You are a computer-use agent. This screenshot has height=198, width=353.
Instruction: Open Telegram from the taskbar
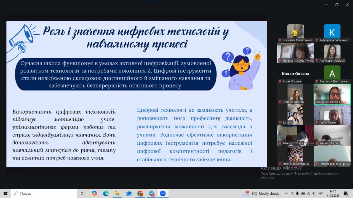pyautogui.click(x=151, y=193)
